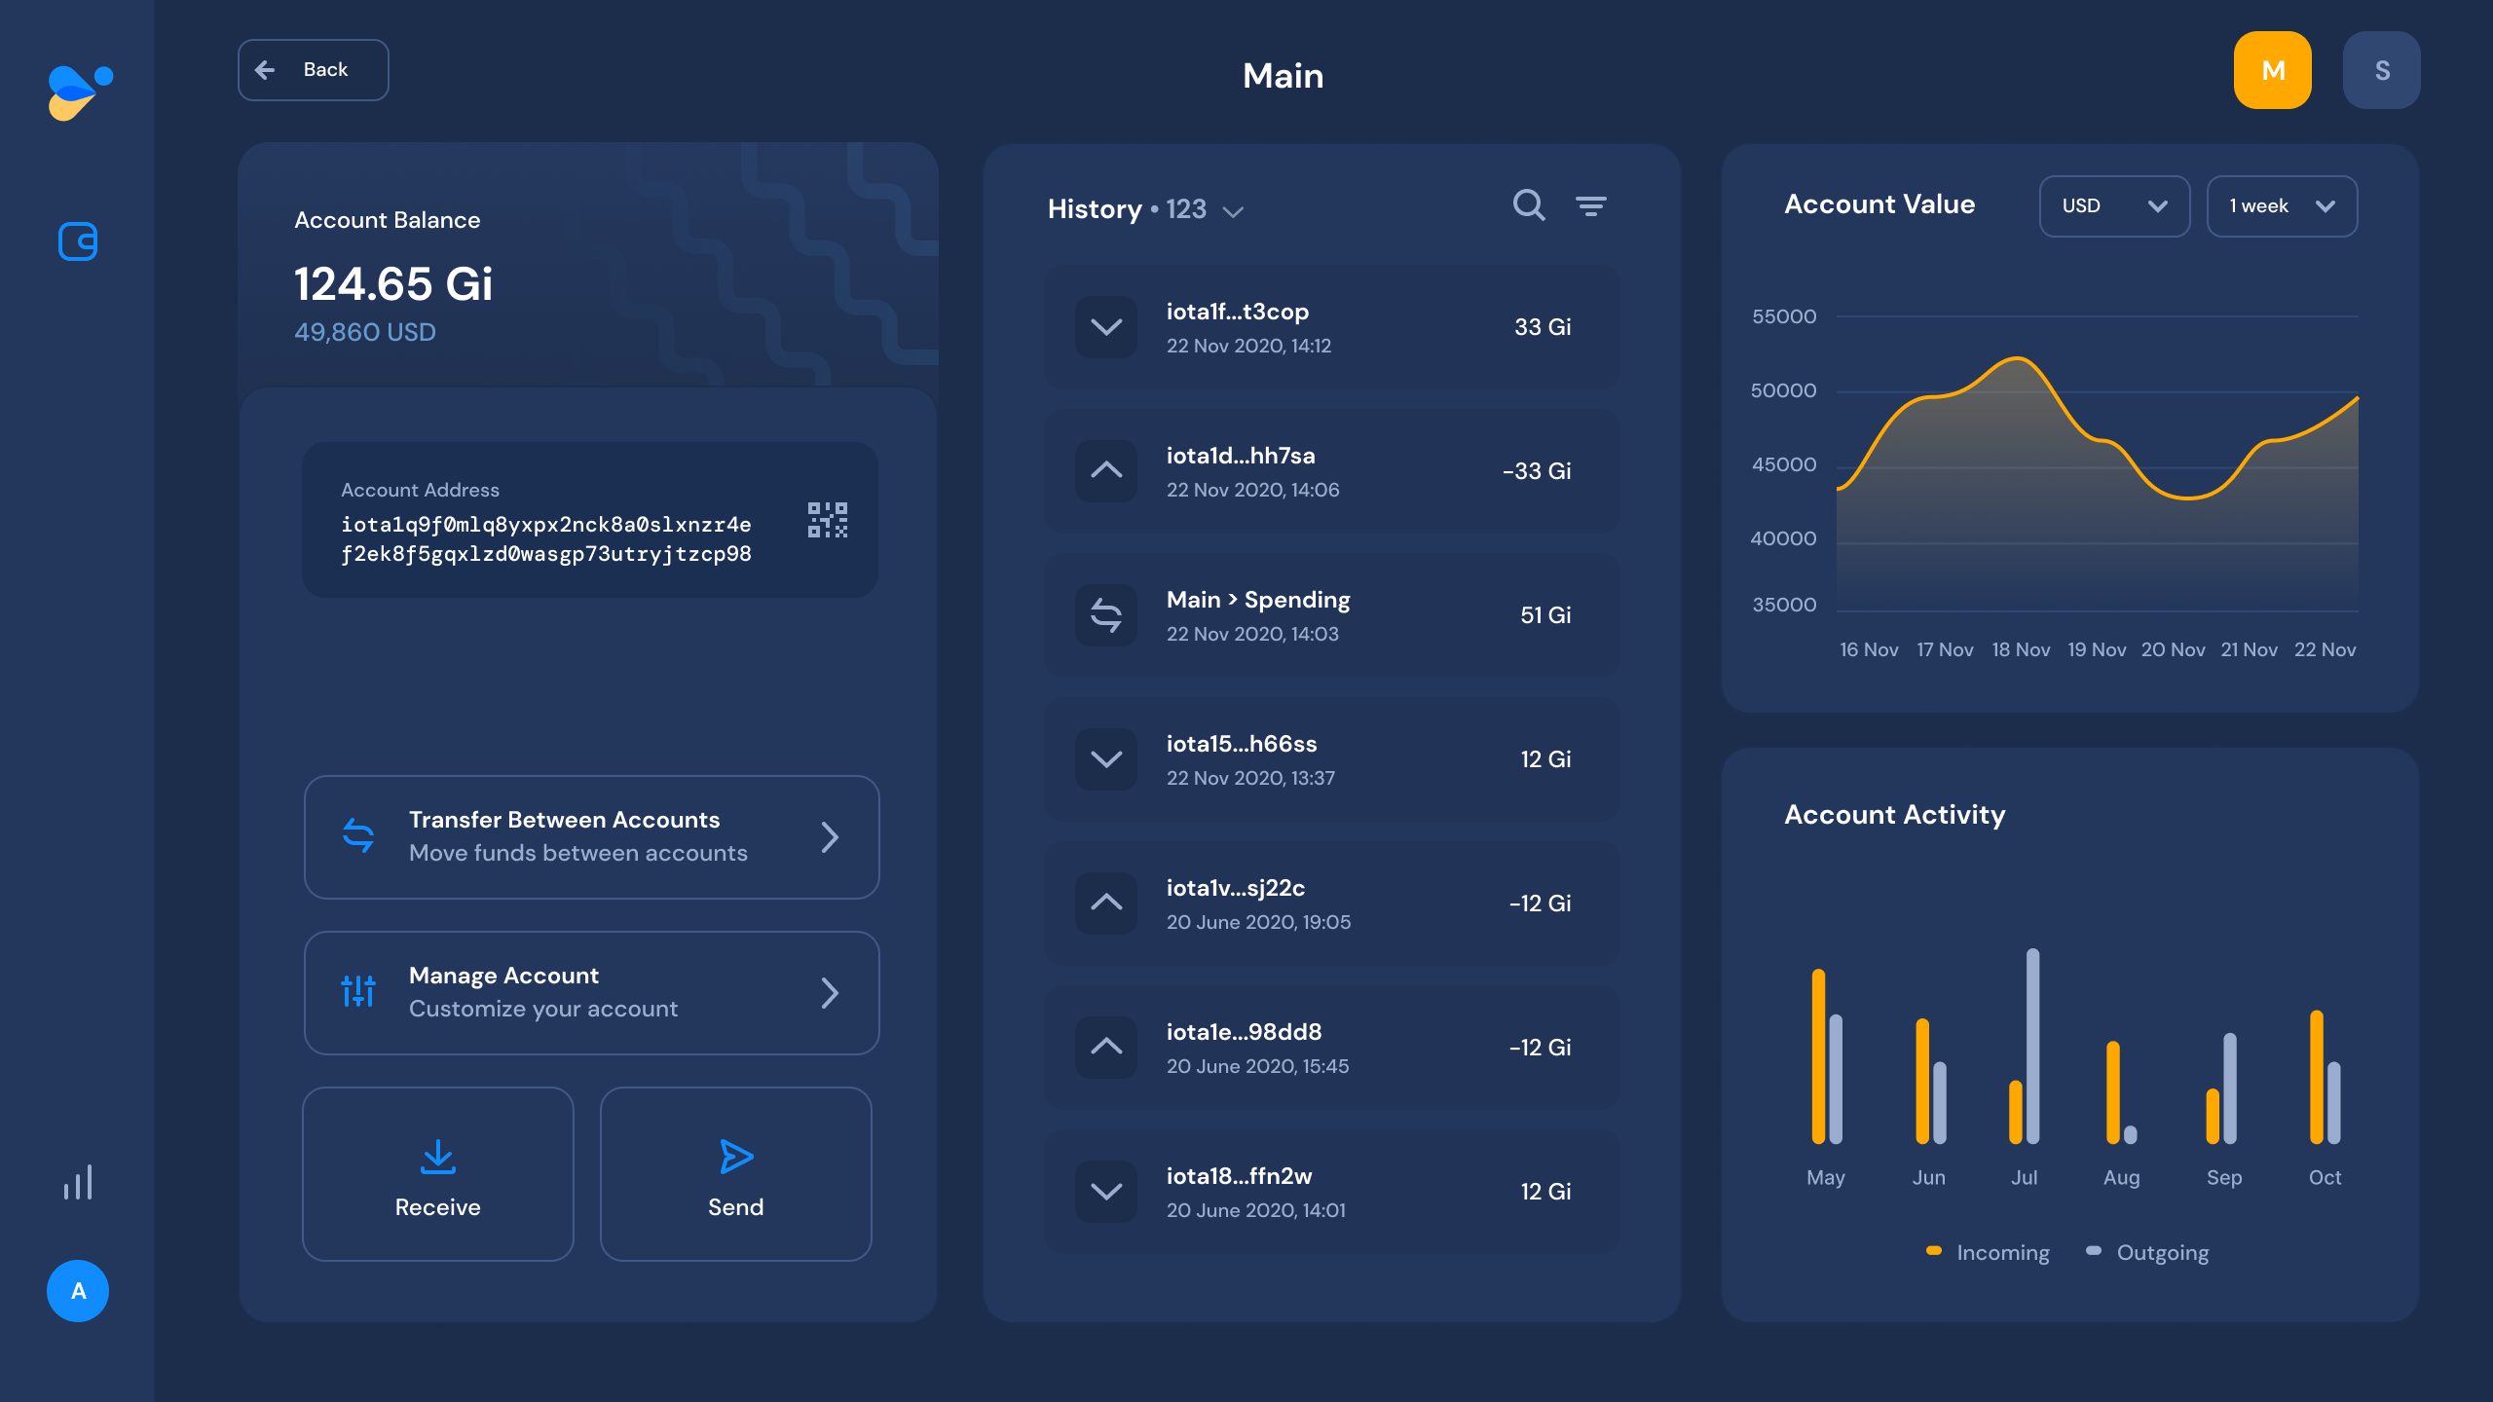Click the search icon in History panel

[x=1529, y=205]
